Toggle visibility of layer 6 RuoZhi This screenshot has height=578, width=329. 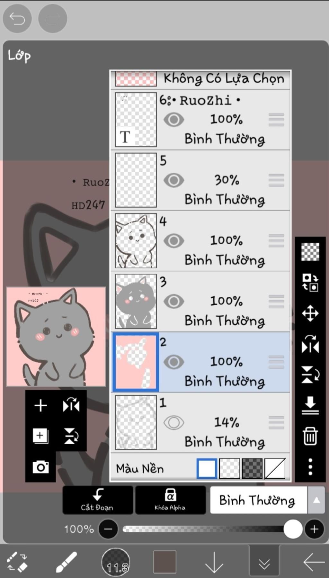[174, 120]
